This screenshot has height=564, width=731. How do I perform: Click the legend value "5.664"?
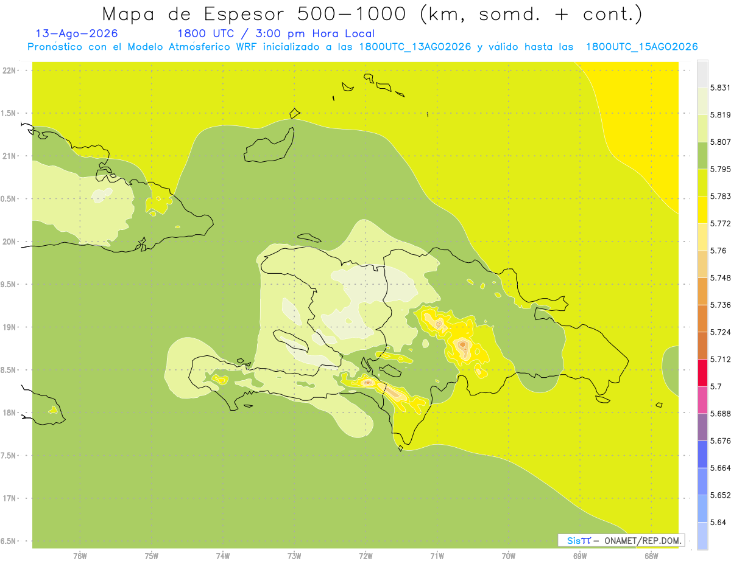click(x=720, y=468)
